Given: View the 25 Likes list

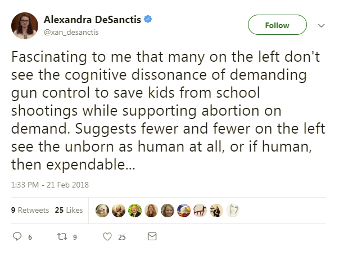Looking at the screenshot, I should 69,211.
